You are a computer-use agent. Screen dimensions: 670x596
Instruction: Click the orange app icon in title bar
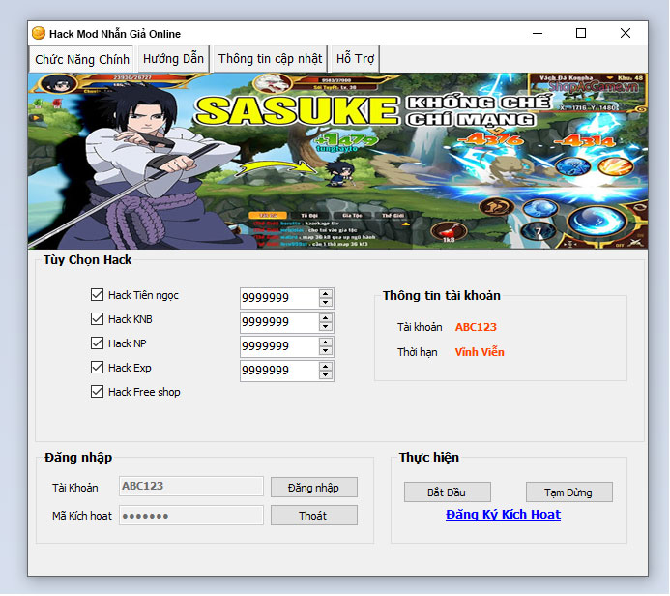coord(39,33)
